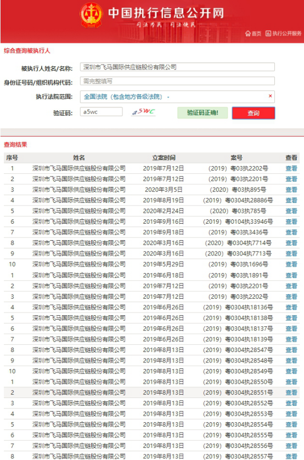View case 粤03执1696号 details
The image size is (304, 460).
(291, 264)
